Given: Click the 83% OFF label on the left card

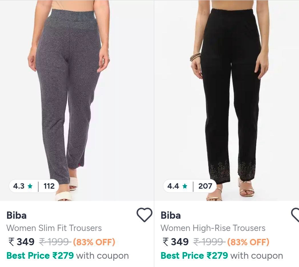Looking at the screenshot, I should [x=94, y=242].
